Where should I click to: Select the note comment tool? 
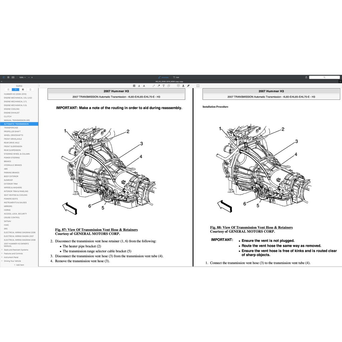pos(178,85)
